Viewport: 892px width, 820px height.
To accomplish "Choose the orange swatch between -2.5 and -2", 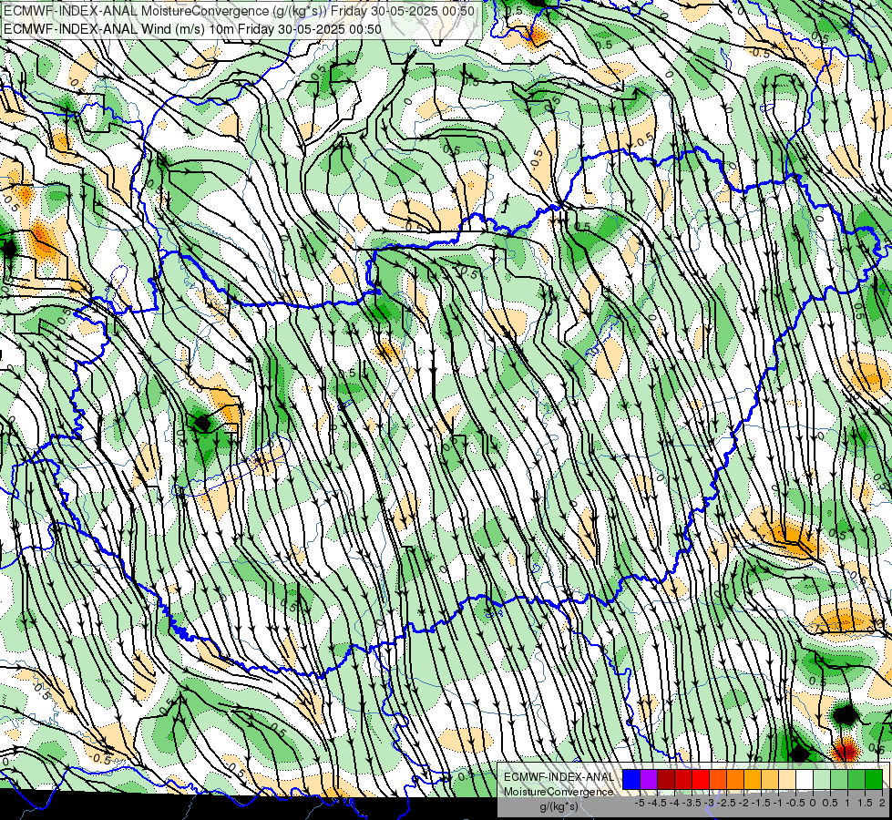I will [x=735, y=779].
